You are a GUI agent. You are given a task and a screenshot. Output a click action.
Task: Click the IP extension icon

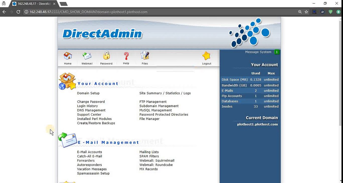pyautogui.click(x=322, y=12)
